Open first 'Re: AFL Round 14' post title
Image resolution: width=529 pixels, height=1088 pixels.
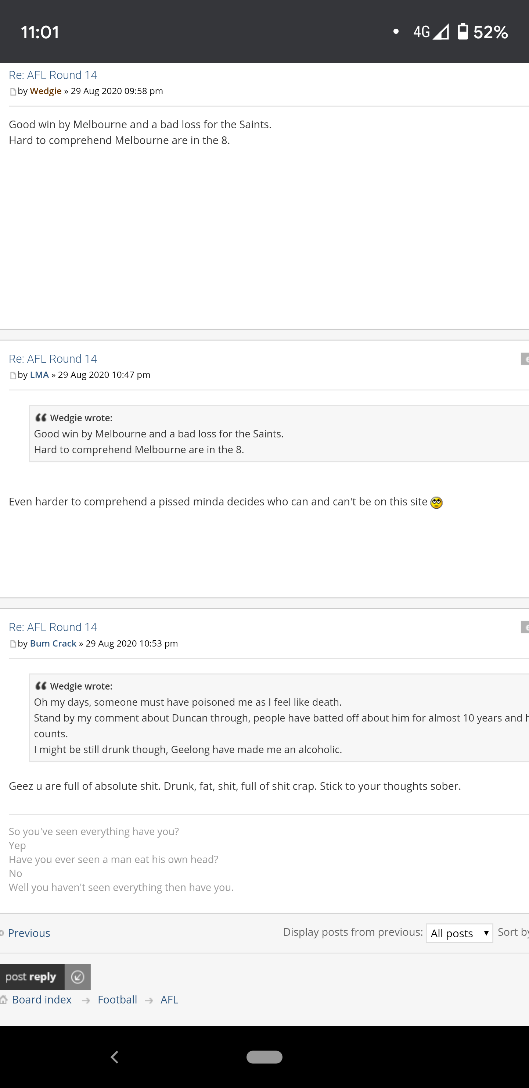point(53,75)
